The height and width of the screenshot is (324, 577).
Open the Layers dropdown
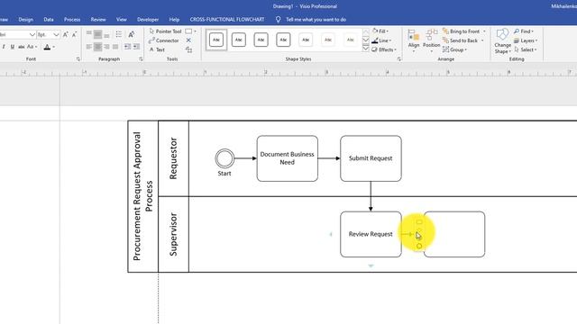click(526, 40)
